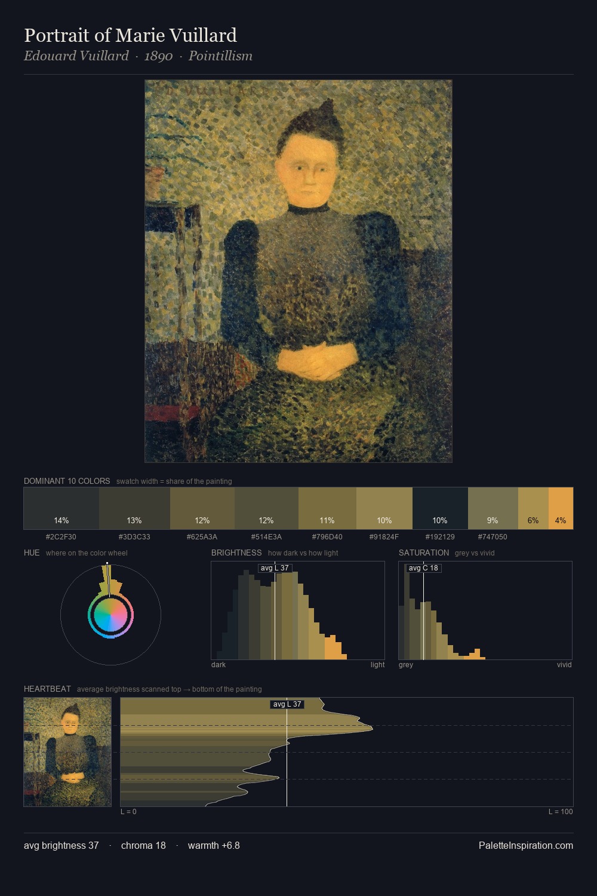This screenshot has width=597, height=896.
Task: Click the hex label "#514E3A"
Action: (266, 536)
